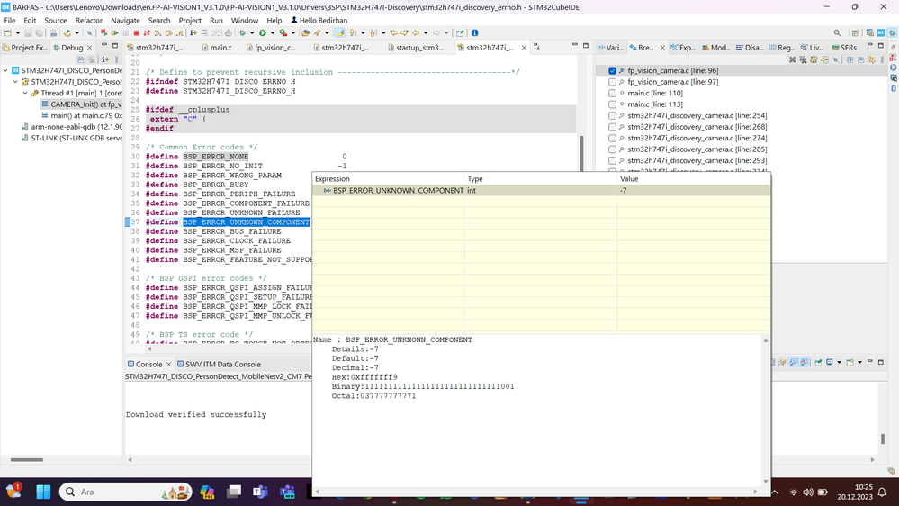Collapse the Thread #1 [main] tree node
Viewport: 899px width, 506px height.
[x=24, y=93]
